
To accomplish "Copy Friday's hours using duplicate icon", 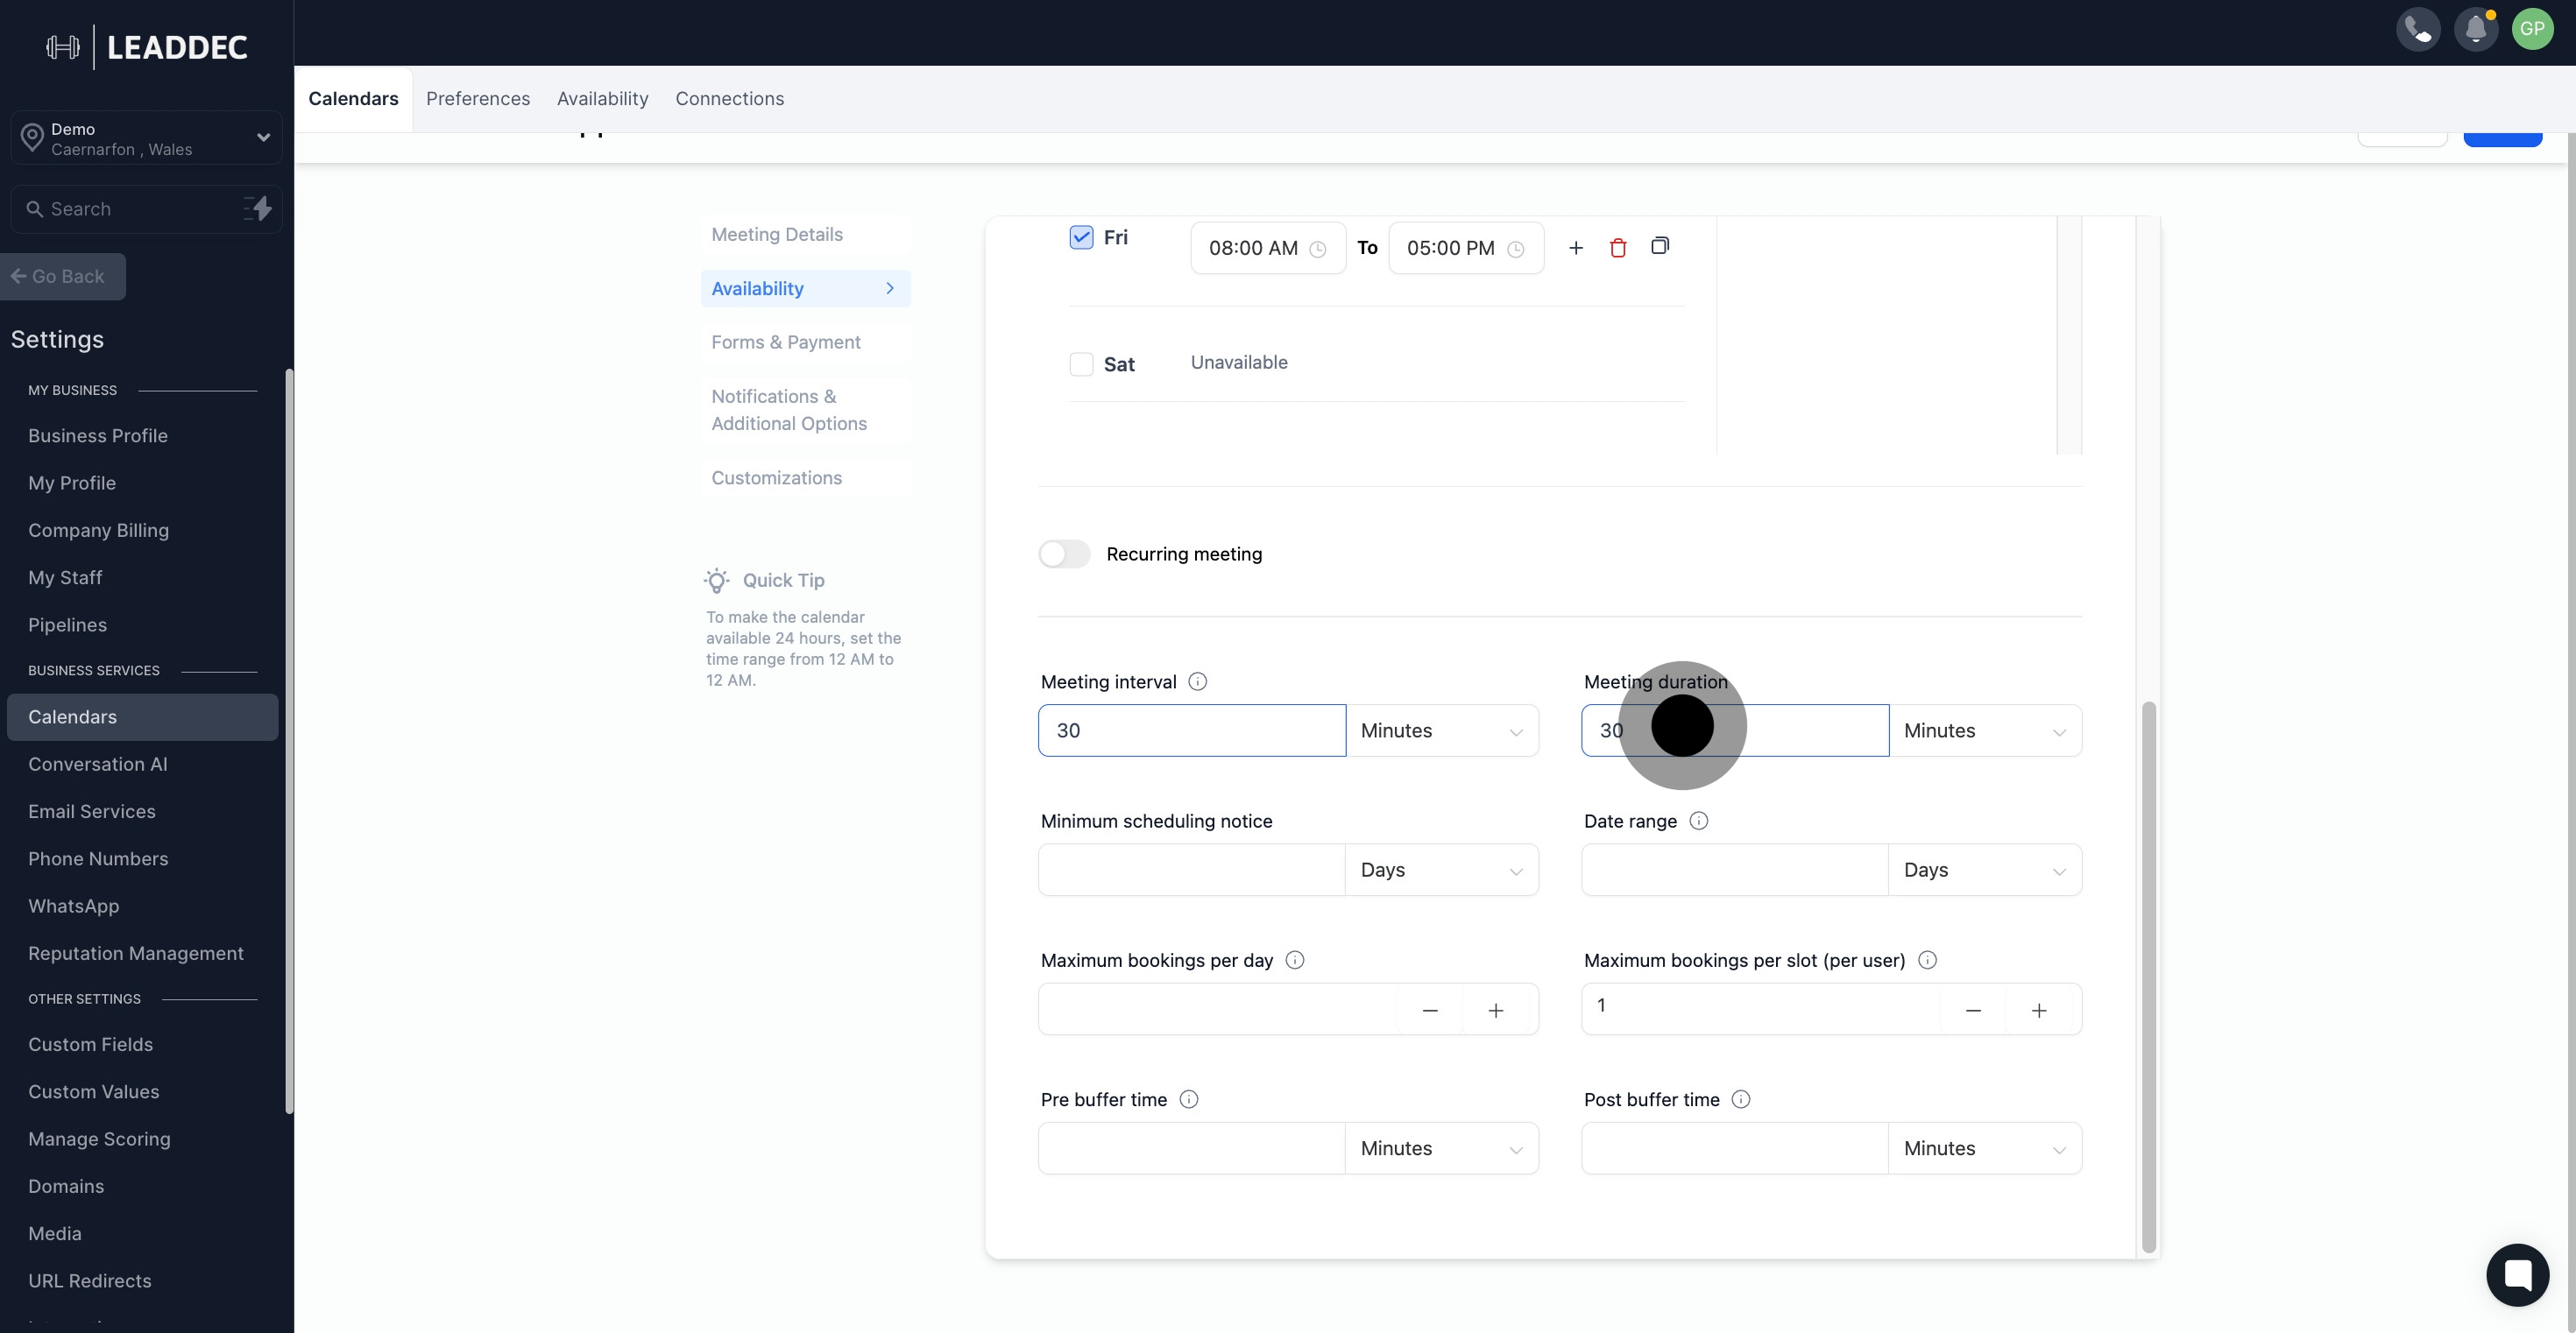I will [1659, 246].
